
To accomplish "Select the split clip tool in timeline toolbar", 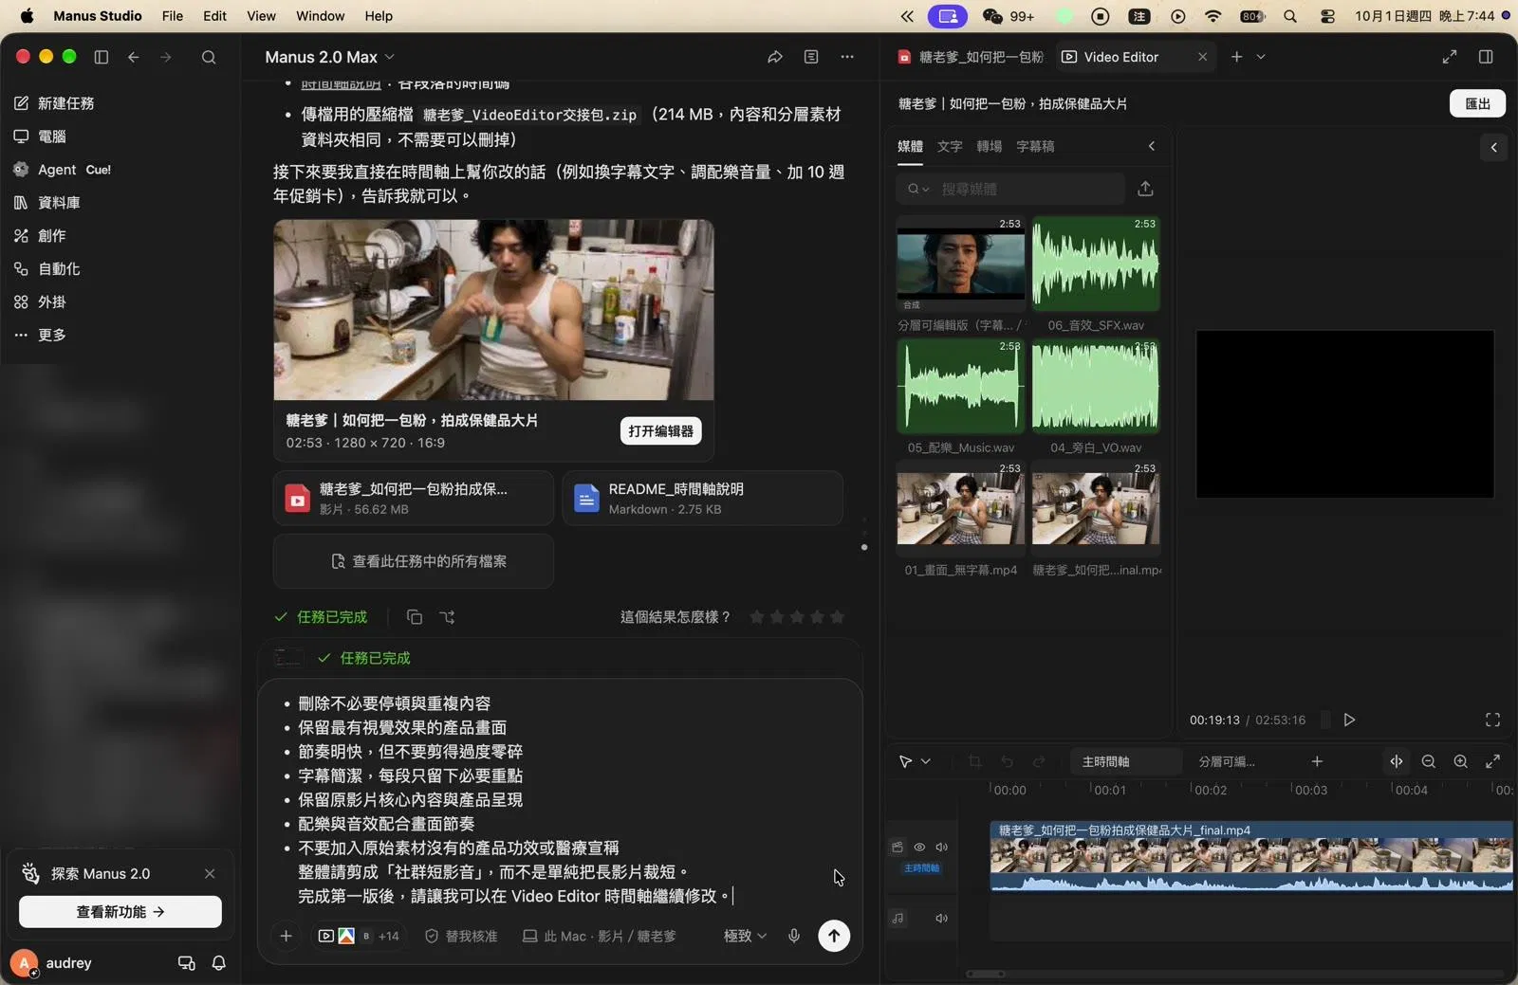I will (x=1397, y=761).
